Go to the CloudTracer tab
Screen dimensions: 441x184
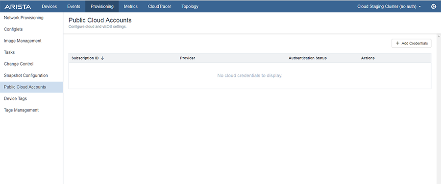(x=159, y=6)
